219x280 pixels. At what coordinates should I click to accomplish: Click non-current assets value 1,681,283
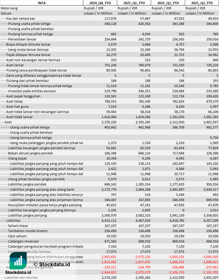(x=211, y=117)
